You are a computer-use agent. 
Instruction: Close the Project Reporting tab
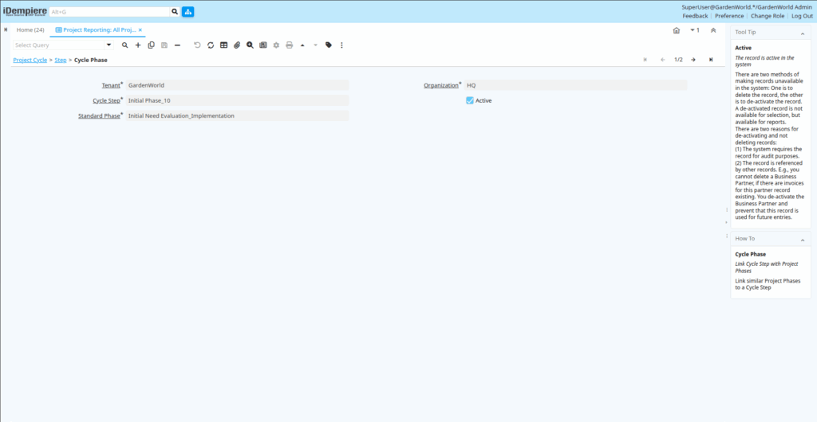click(x=140, y=29)
